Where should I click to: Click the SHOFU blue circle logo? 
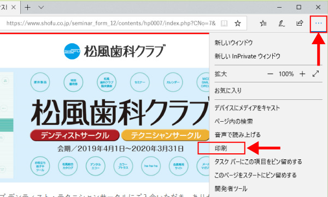[x=72, y=51]
